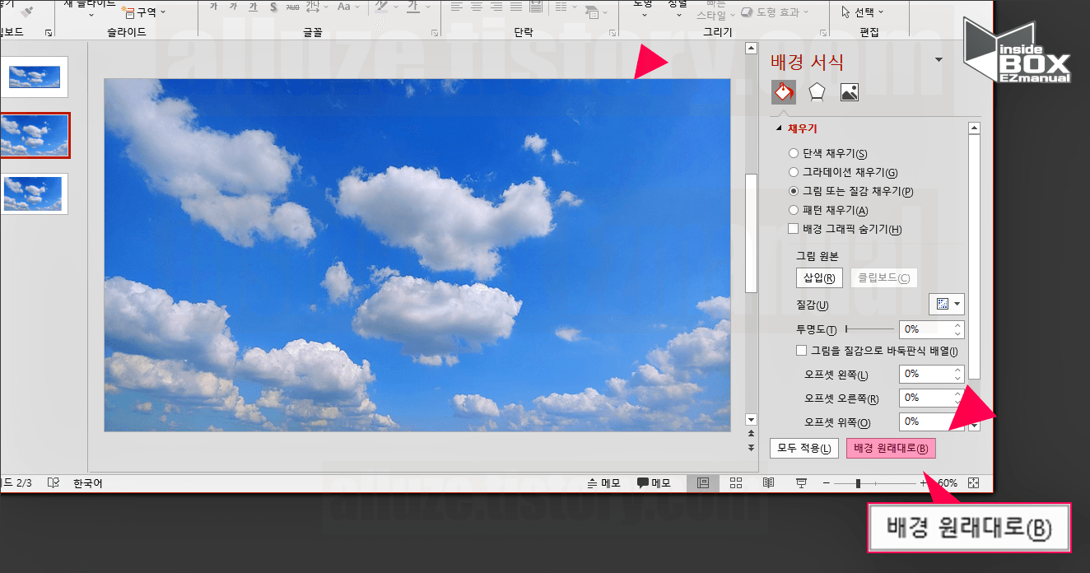
Task: Switch to Normal view icon
Action: 703,483
